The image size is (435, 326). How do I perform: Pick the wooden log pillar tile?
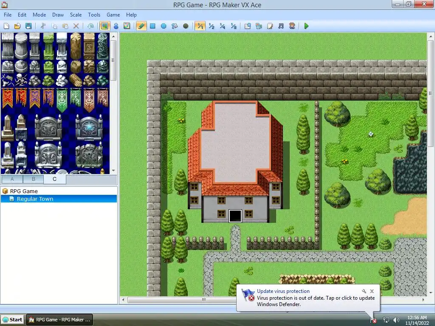point(76,46)
